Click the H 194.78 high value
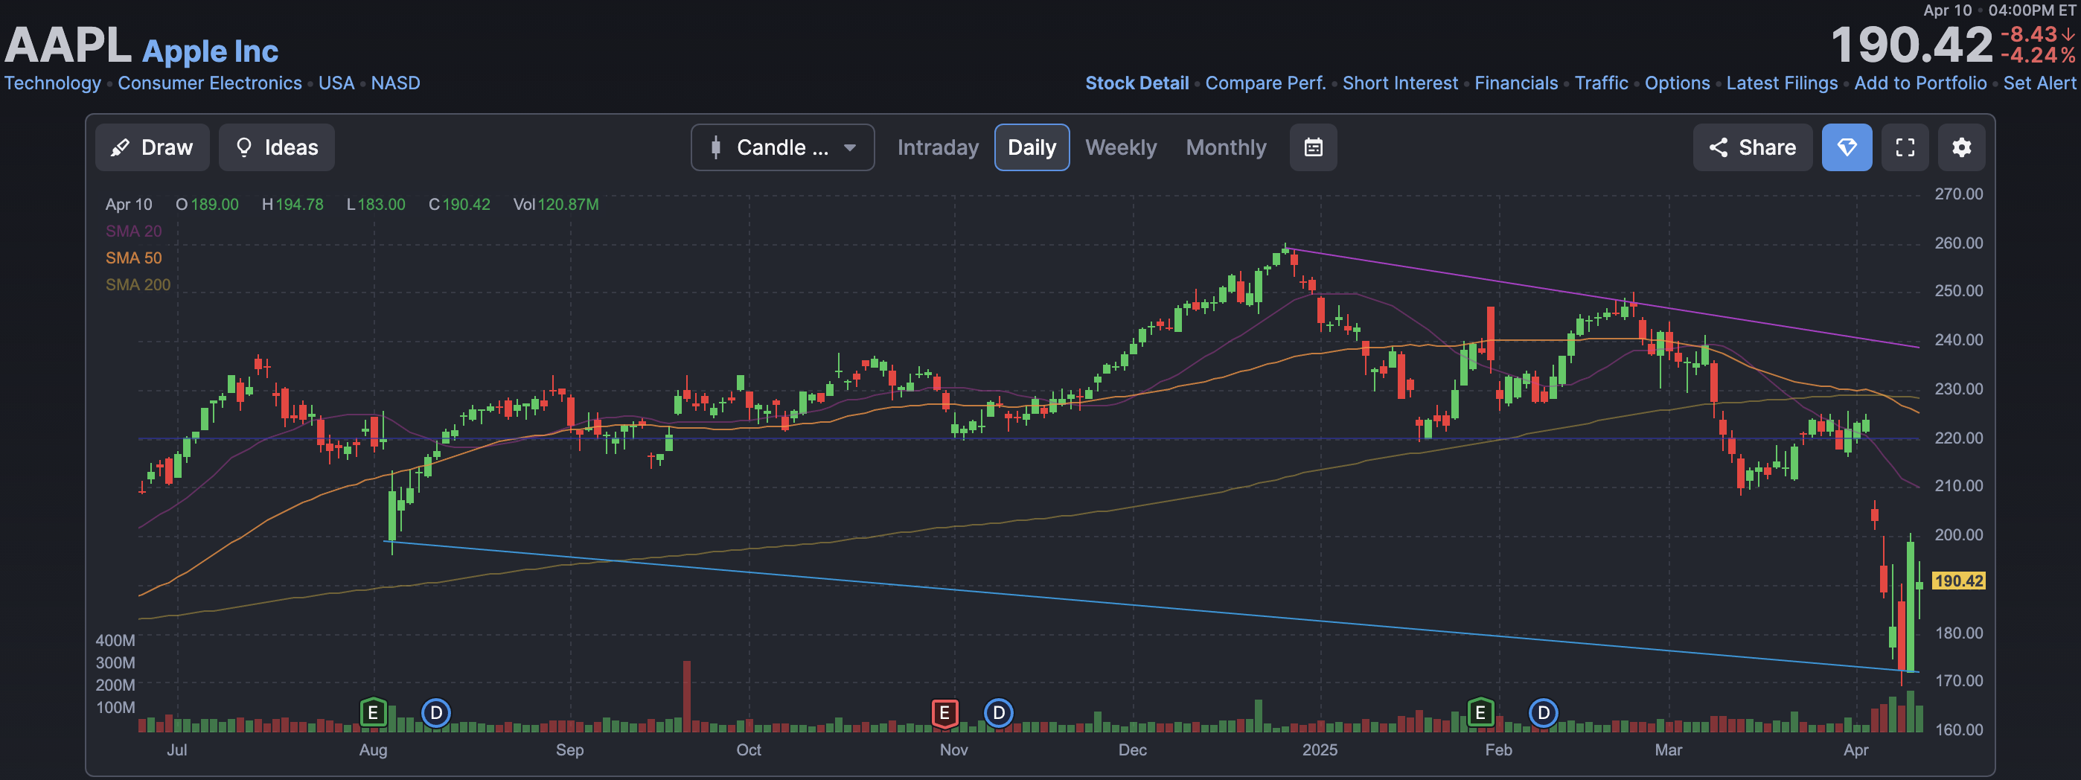2081x780 pixels. (x=293, y=204)
